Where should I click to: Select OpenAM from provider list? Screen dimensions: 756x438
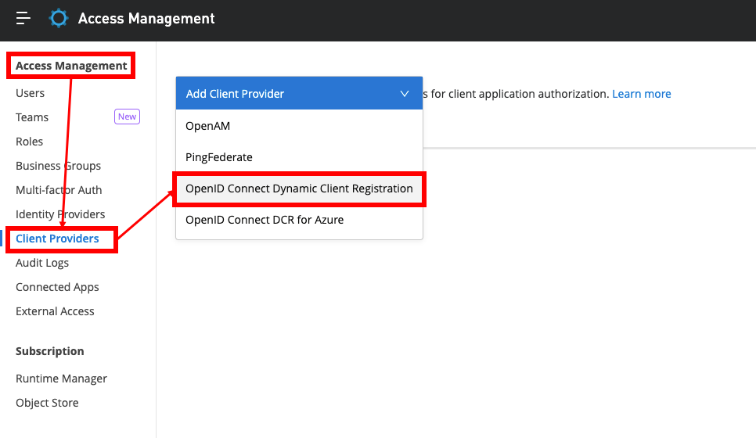208,125
